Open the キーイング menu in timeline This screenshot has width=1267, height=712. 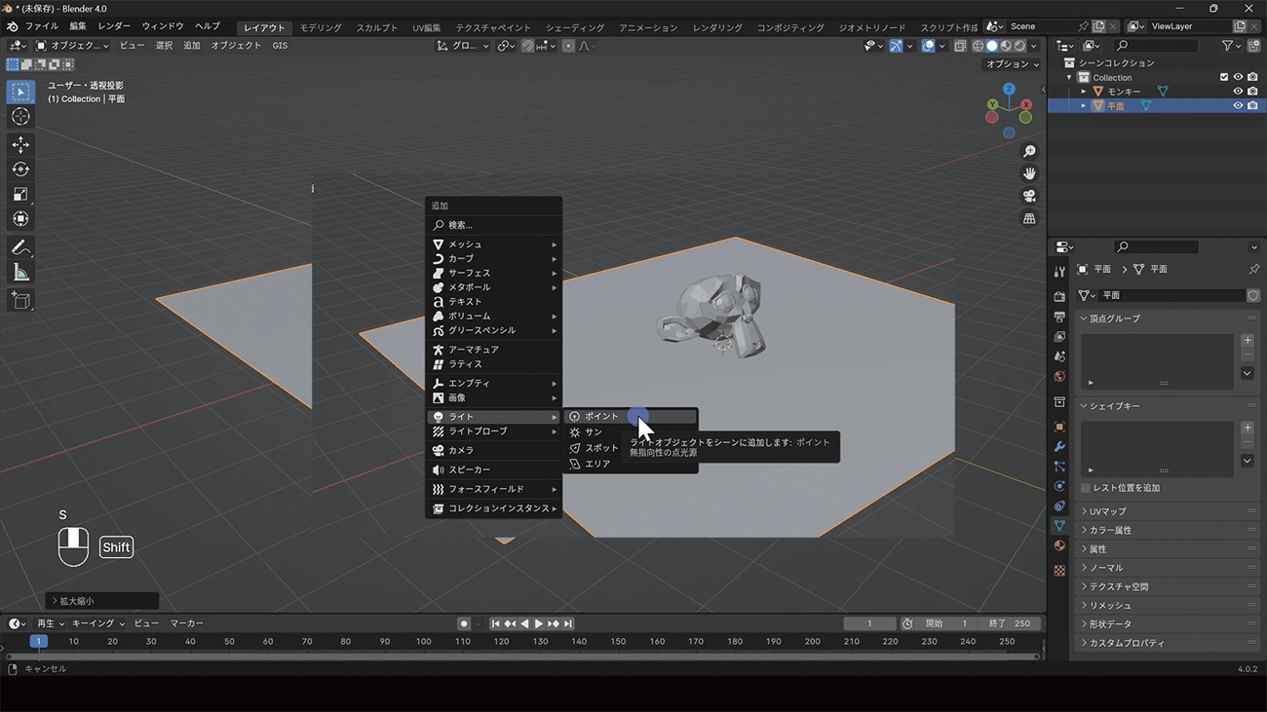(x=97, y=623)
